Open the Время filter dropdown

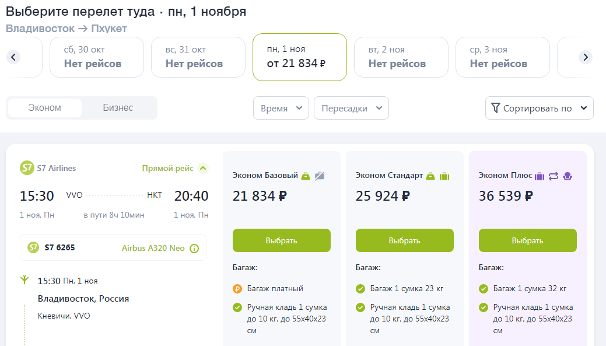[281, 108]
